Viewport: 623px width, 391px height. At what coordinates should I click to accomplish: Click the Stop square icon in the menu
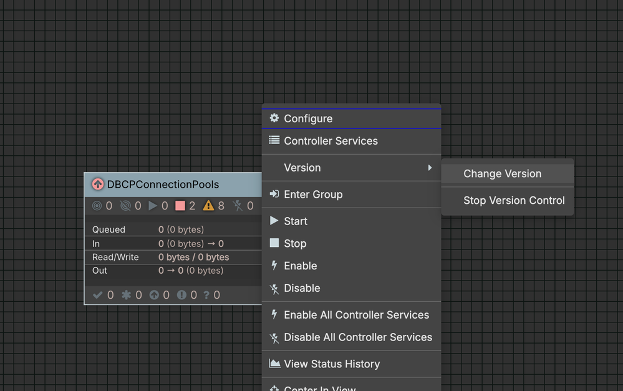click(x=274, y=243)
